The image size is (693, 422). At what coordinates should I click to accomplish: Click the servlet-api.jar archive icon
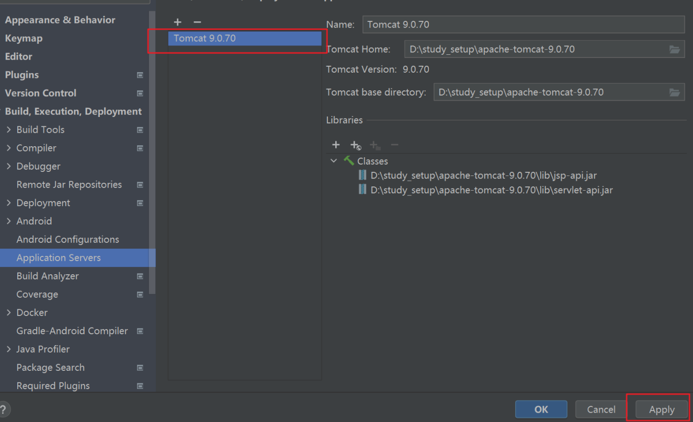[x=362, y=190]
